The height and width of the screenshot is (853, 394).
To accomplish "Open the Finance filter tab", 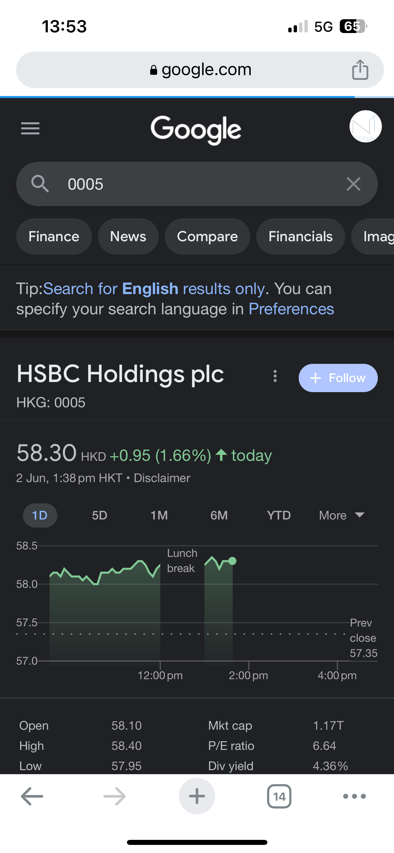I will 54,236.
